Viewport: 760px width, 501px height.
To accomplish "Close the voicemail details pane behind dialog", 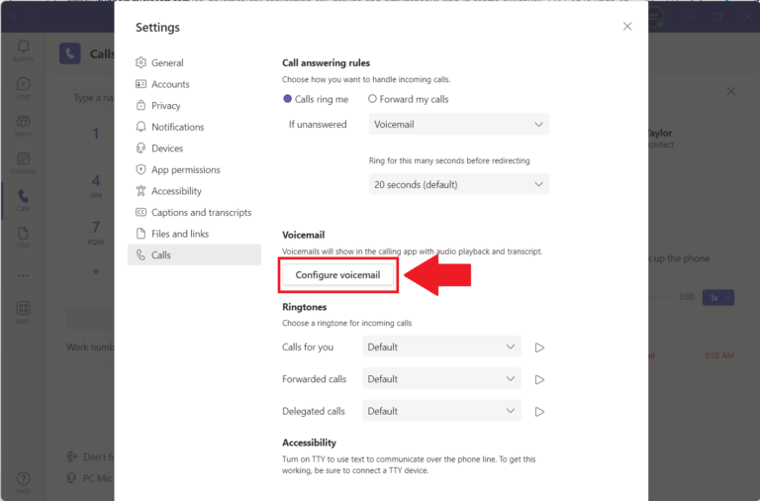I will 731,92.
